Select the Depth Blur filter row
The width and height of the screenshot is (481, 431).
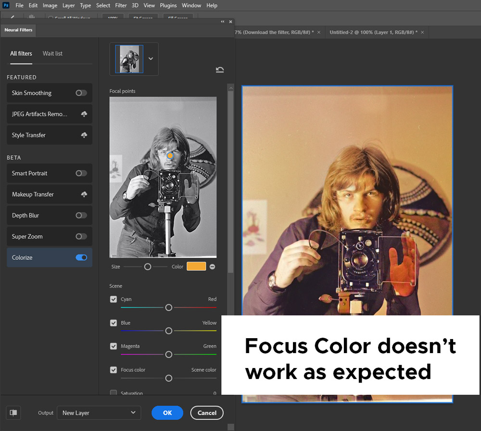pos(50,215)
